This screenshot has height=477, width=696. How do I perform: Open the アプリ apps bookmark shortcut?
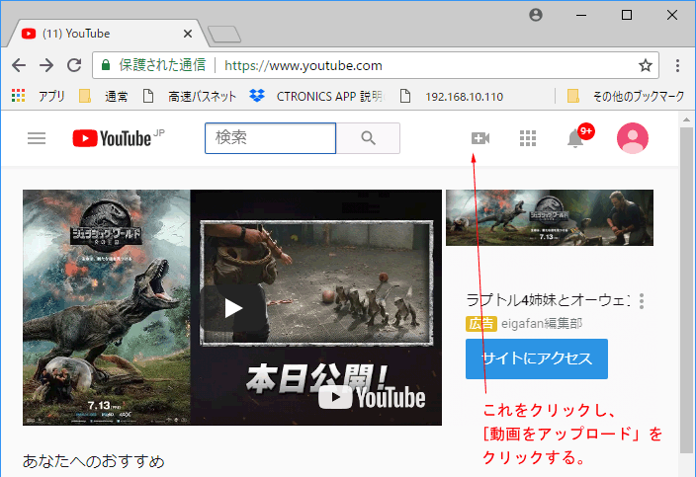[x=39, y=96]
